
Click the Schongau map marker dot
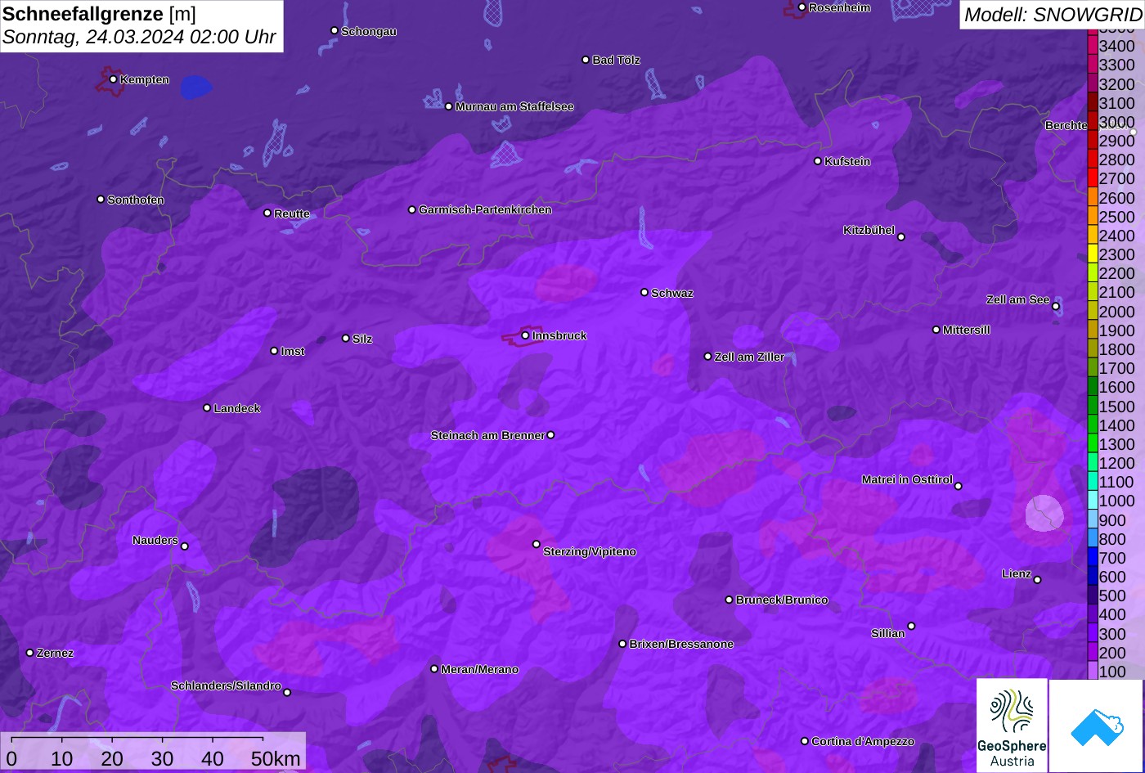[334, 30]
